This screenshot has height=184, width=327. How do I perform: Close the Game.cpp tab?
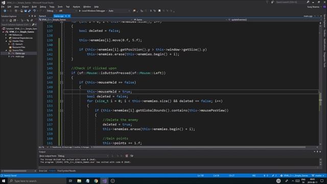click(69, 16)
